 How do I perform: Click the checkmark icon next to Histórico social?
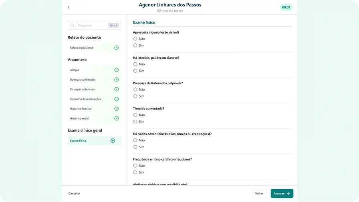click(x=116, y=119)
